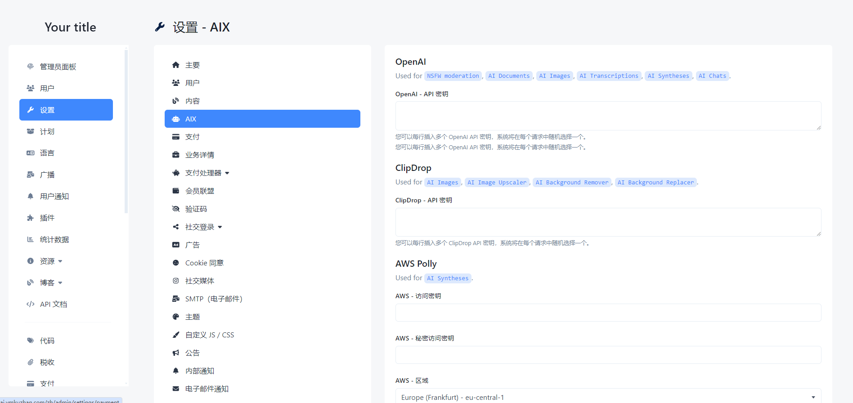Click the box icon beside 计划
This screenshot has height=403, width=853.
pos(31,131)
